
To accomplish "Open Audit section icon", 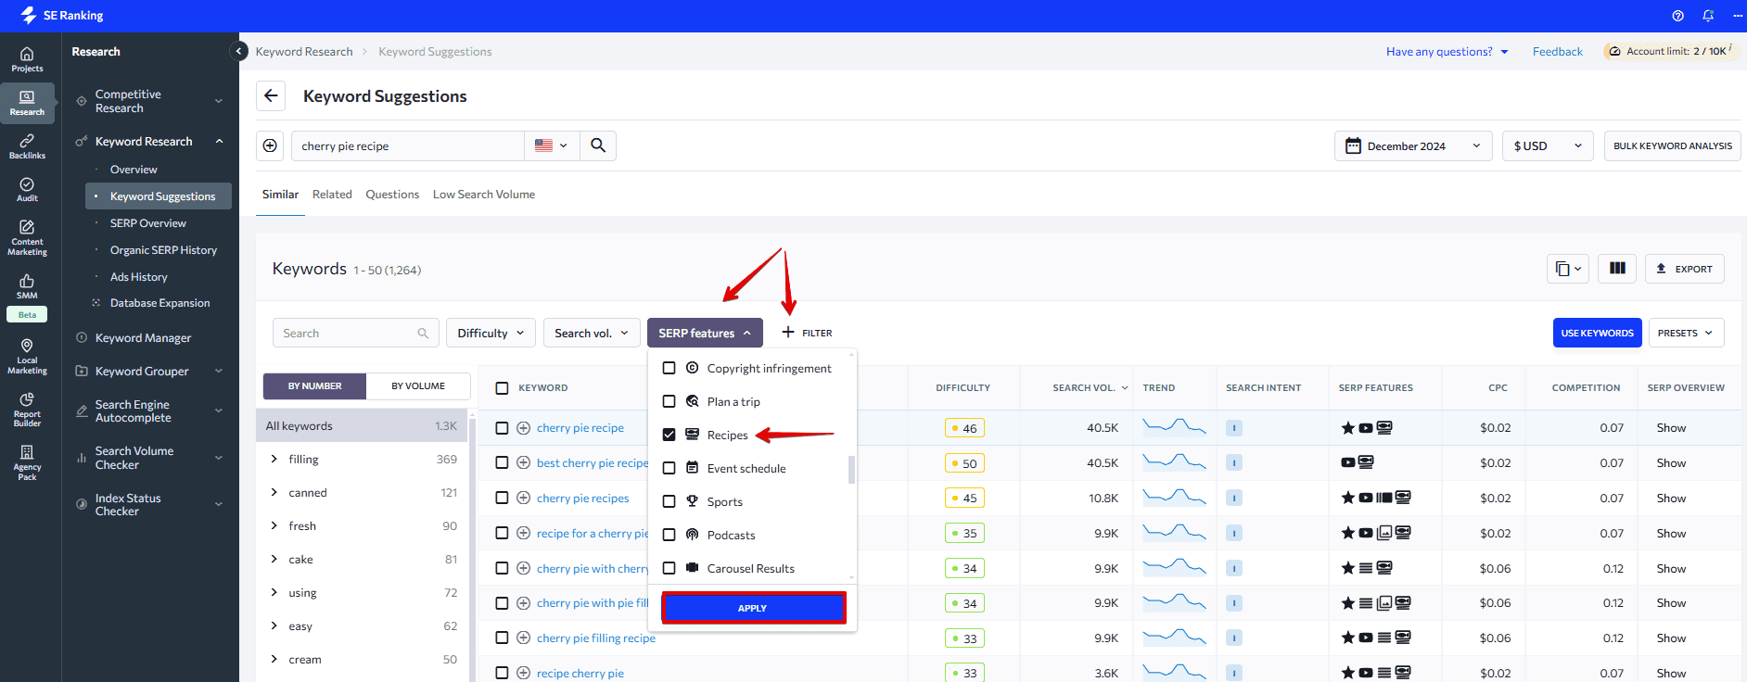I will coord(27,189).
